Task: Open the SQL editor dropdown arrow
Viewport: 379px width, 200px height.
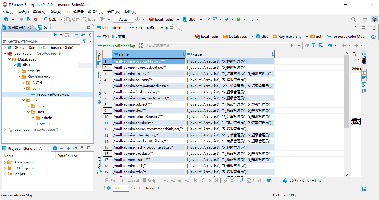Action: 61,19
